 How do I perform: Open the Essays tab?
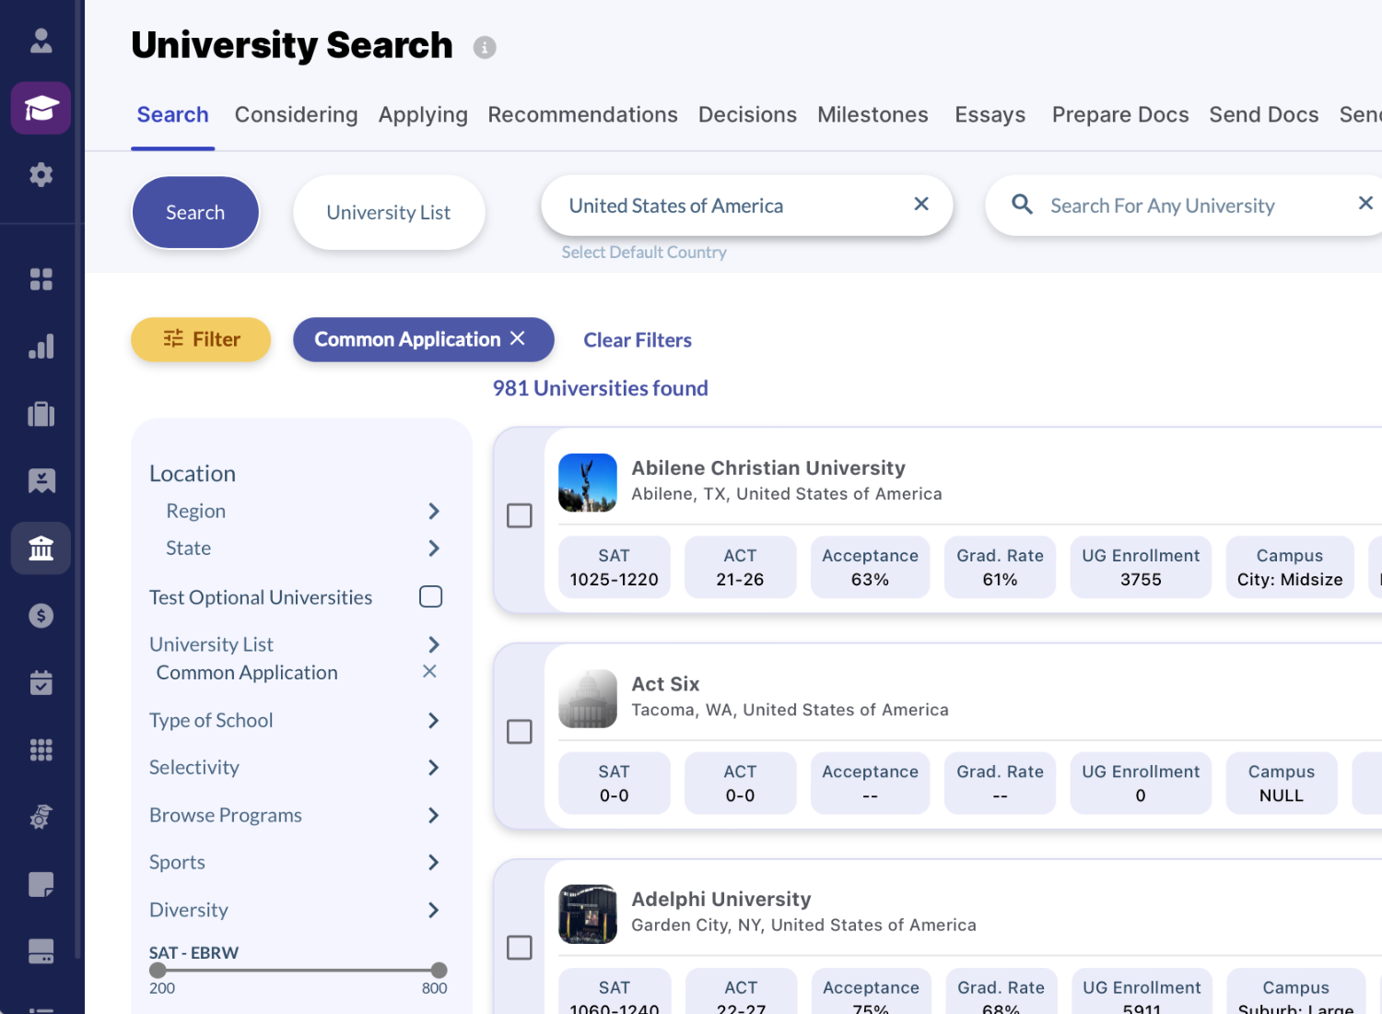click(990, 115)
